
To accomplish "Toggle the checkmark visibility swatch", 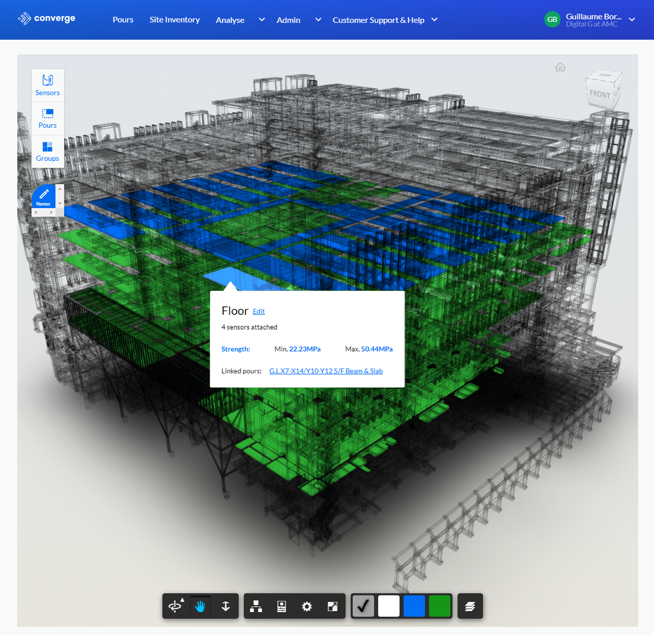I will tap(363, 606).
